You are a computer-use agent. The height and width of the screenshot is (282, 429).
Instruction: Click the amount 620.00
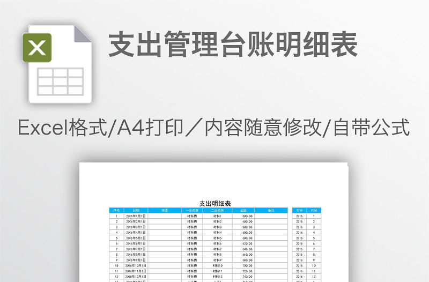click(x=243, y=243)
